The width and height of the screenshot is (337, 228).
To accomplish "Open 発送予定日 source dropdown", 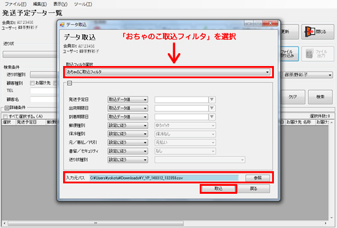I will tap(127, 100).
